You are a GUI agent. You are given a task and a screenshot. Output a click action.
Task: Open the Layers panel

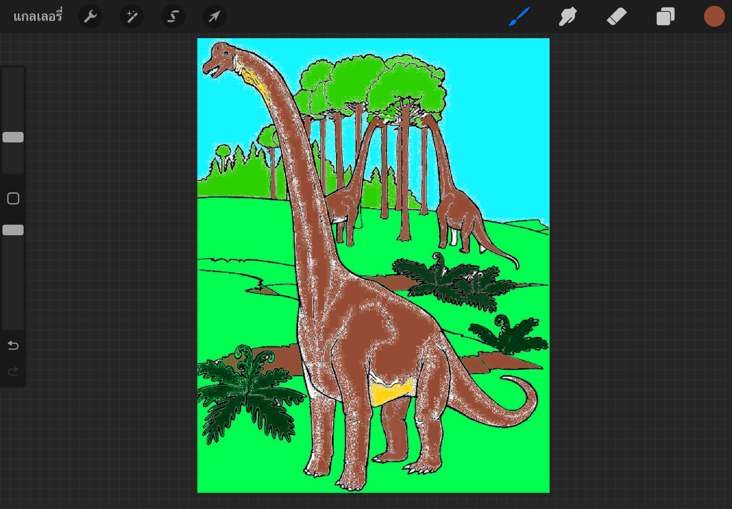point(665,16)
